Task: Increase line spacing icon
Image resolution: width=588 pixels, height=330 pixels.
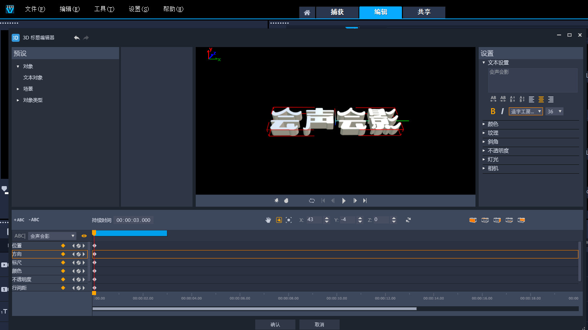Action: pos(512,99)
